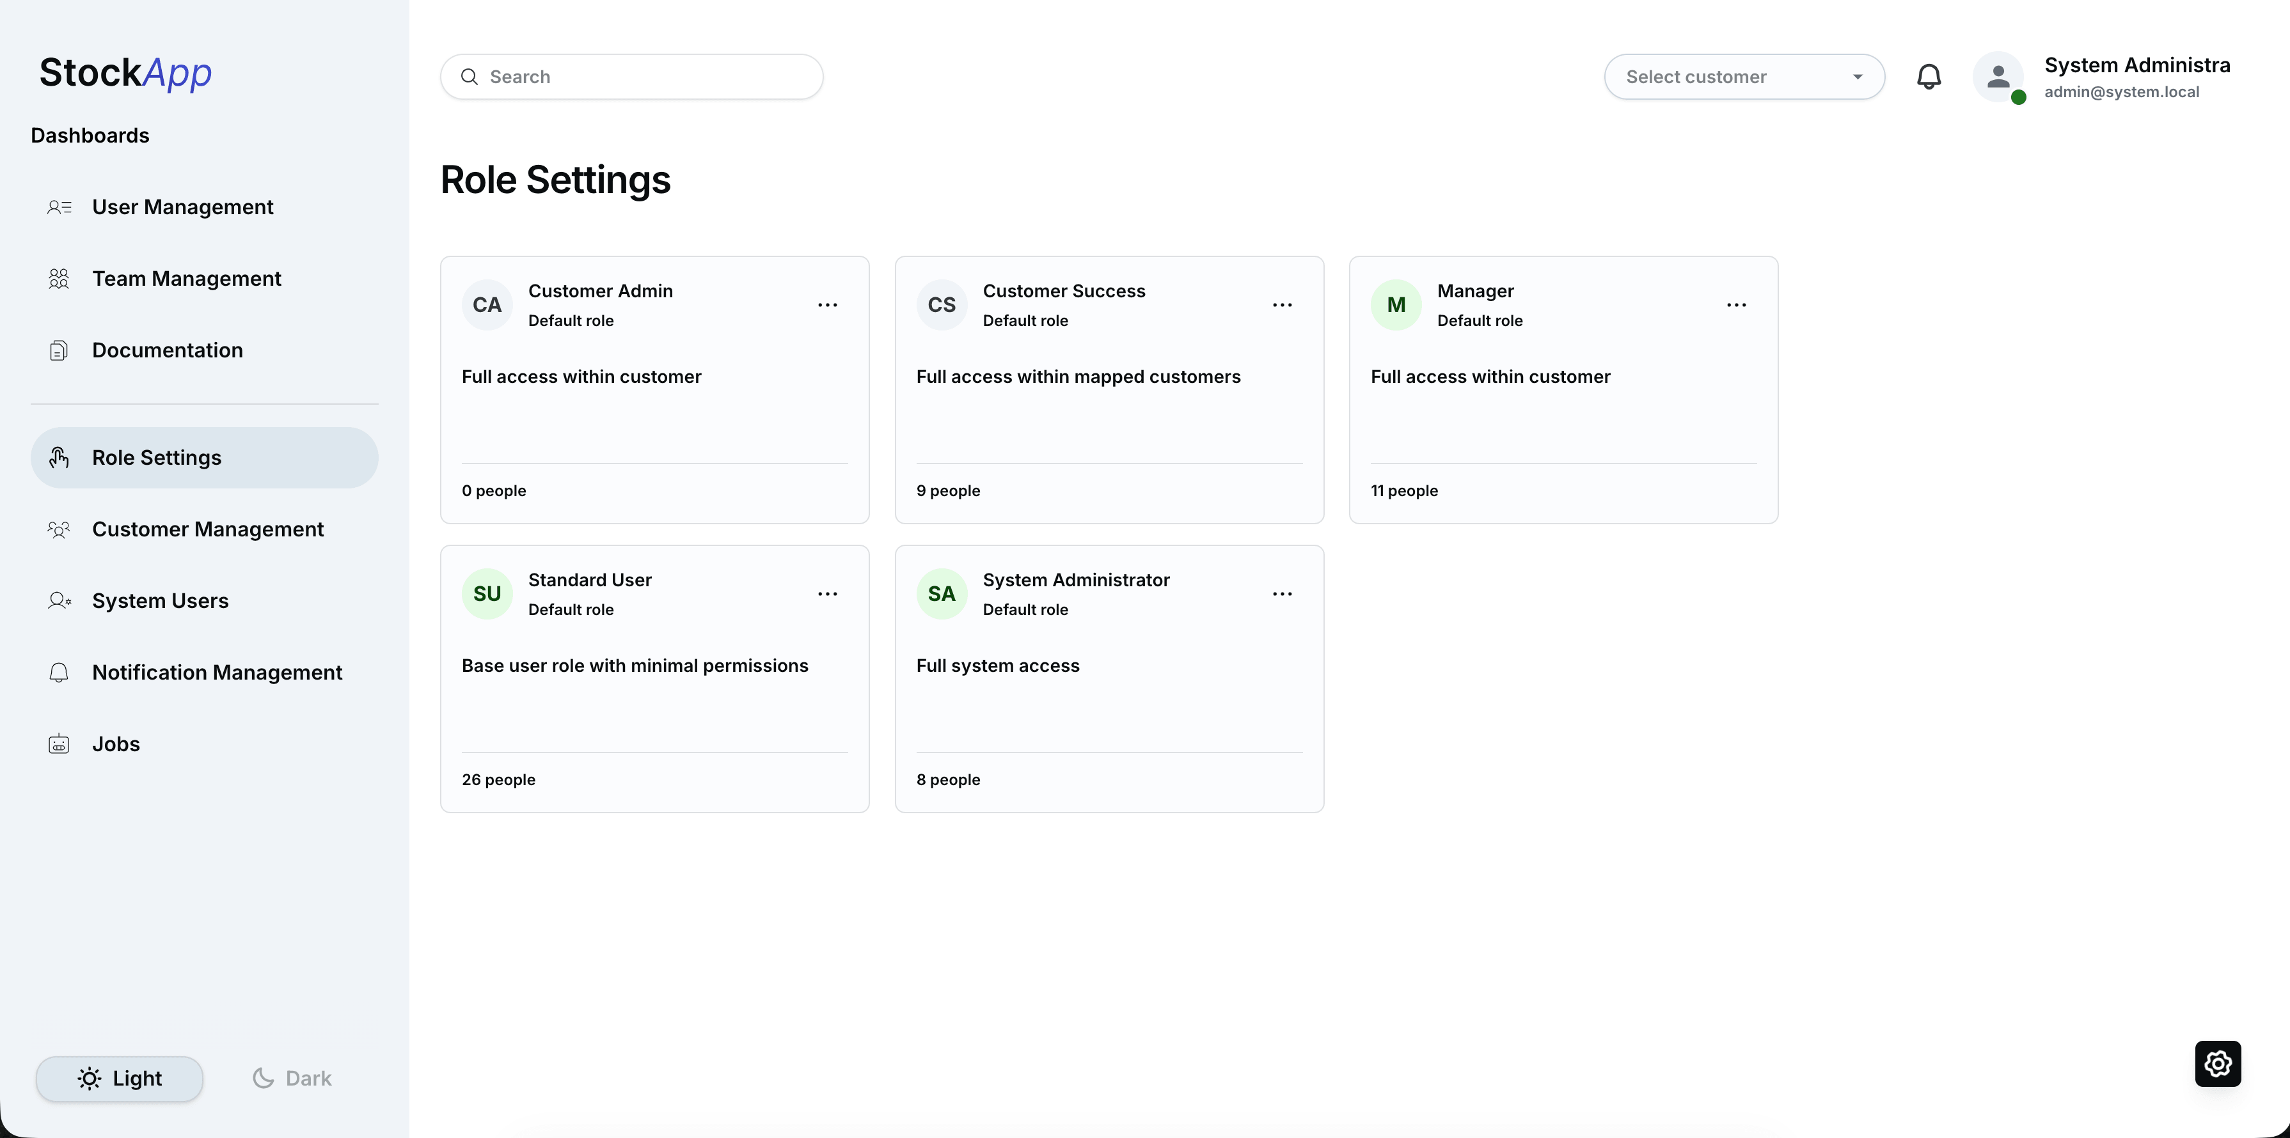Viewport: 2290px width, 1138px height.
Task: Click '0 people' on Customer Admin card
Action: coord(494,491)
